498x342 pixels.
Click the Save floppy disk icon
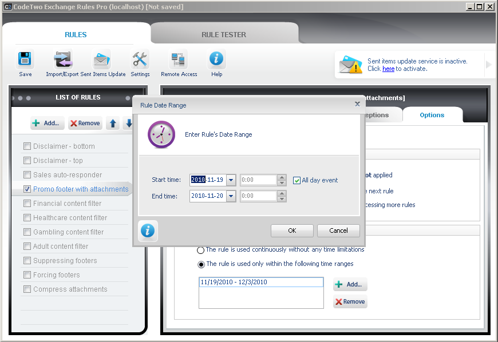25,59
